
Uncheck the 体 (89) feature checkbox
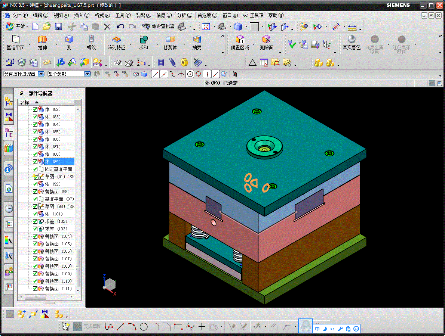pyautogui.click(x=35, y=162)
